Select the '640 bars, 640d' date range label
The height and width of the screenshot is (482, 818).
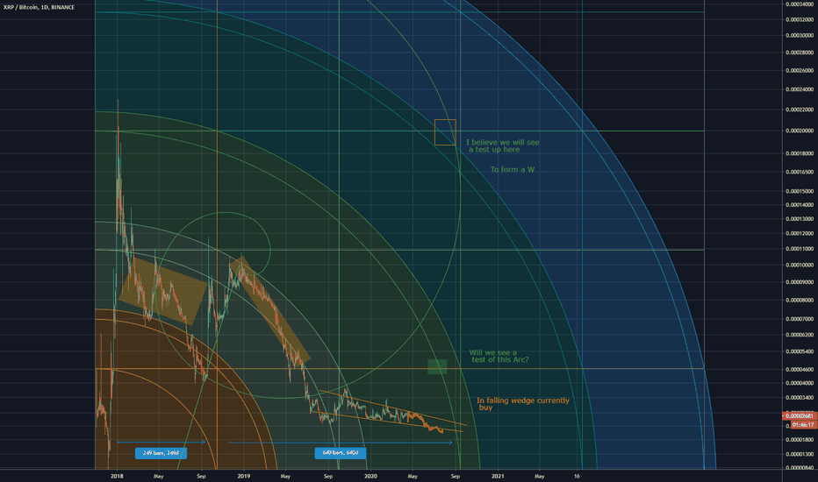click(x=341, y=453)
